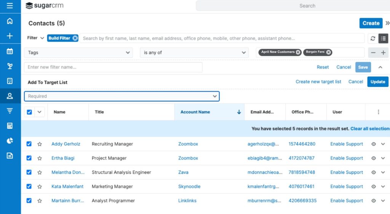Open row actions dropdown for Melantha Don...

pyautogui.click(x=383, y=172)
